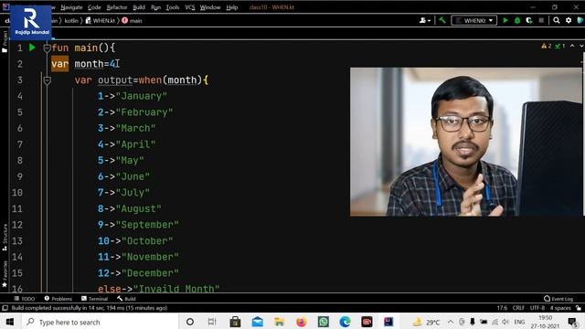Image resolution: width=585 pixels, height=329 pixels.
Task: Open Microsoft Edge from the taskbar
Action: coord(346,322)
